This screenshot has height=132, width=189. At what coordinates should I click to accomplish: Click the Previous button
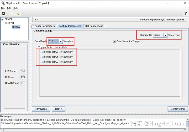click(41, 109)
